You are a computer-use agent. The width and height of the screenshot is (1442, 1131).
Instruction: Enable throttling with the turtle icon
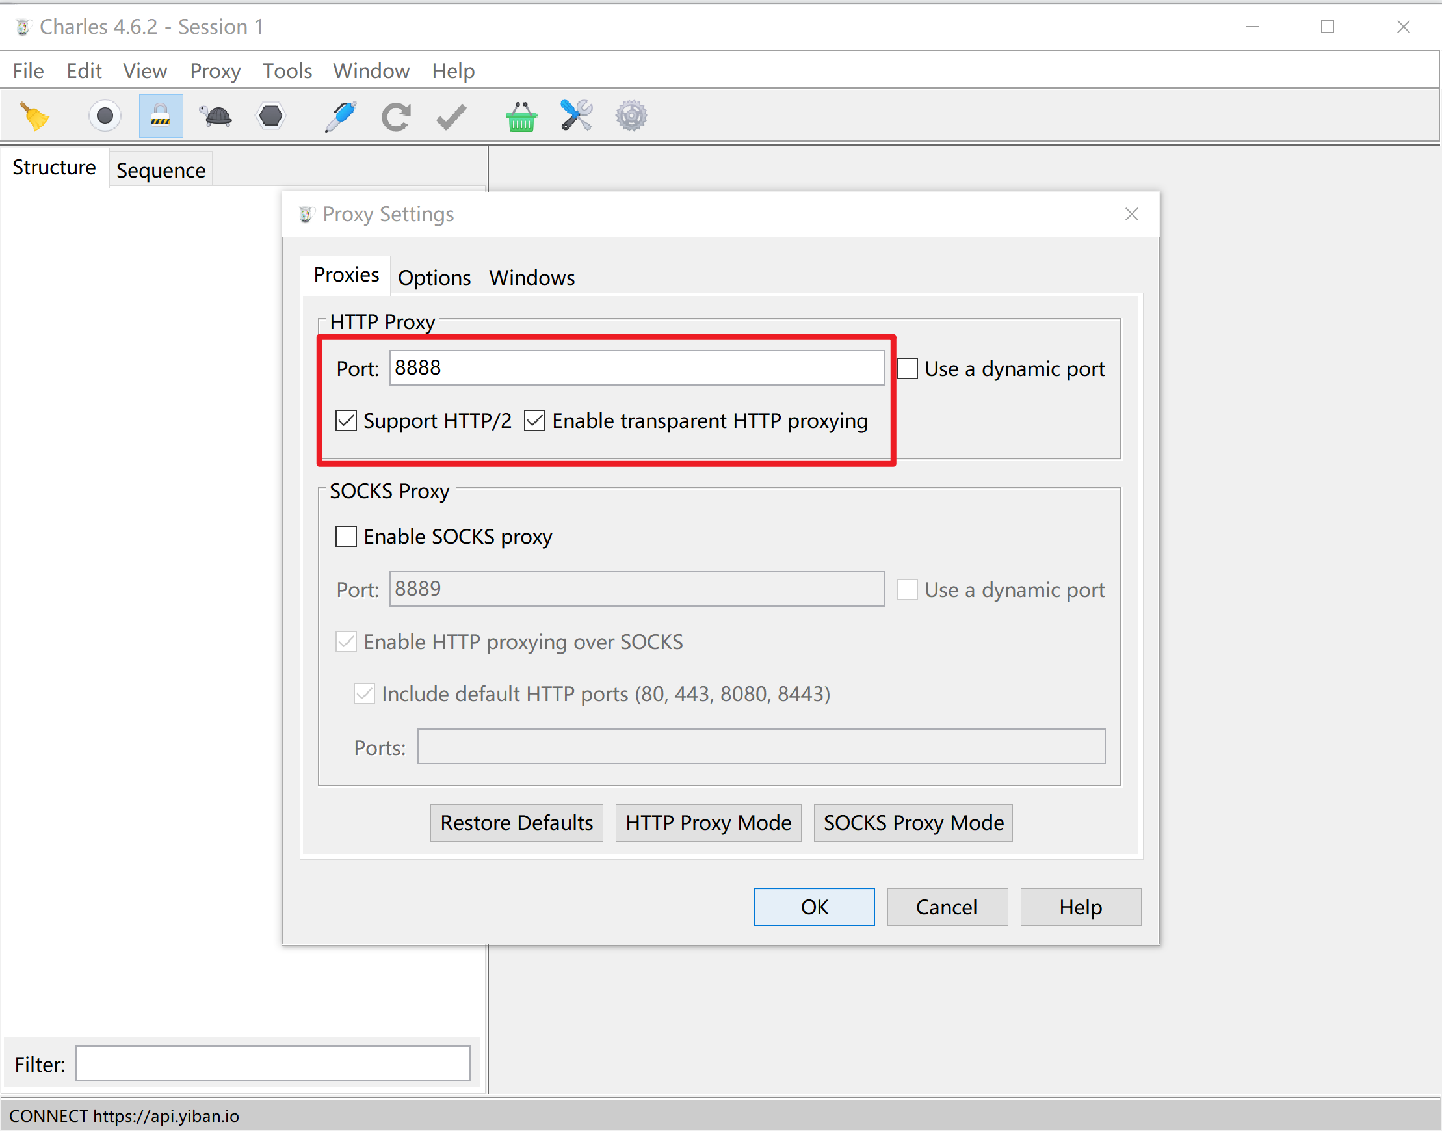pyautogui.click(x=216, y=116)
